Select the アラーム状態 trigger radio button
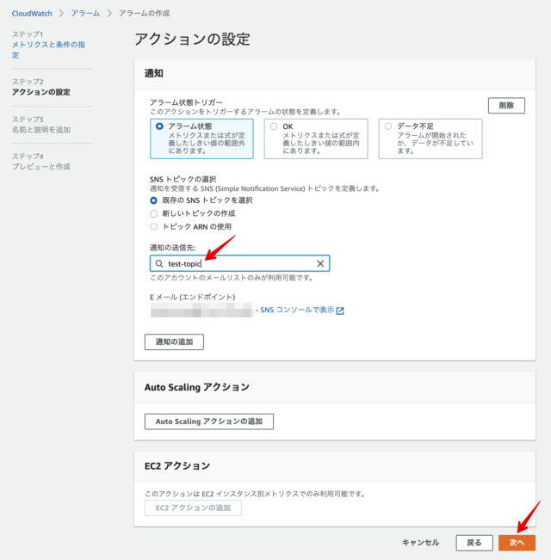 (x=160, y=126)
